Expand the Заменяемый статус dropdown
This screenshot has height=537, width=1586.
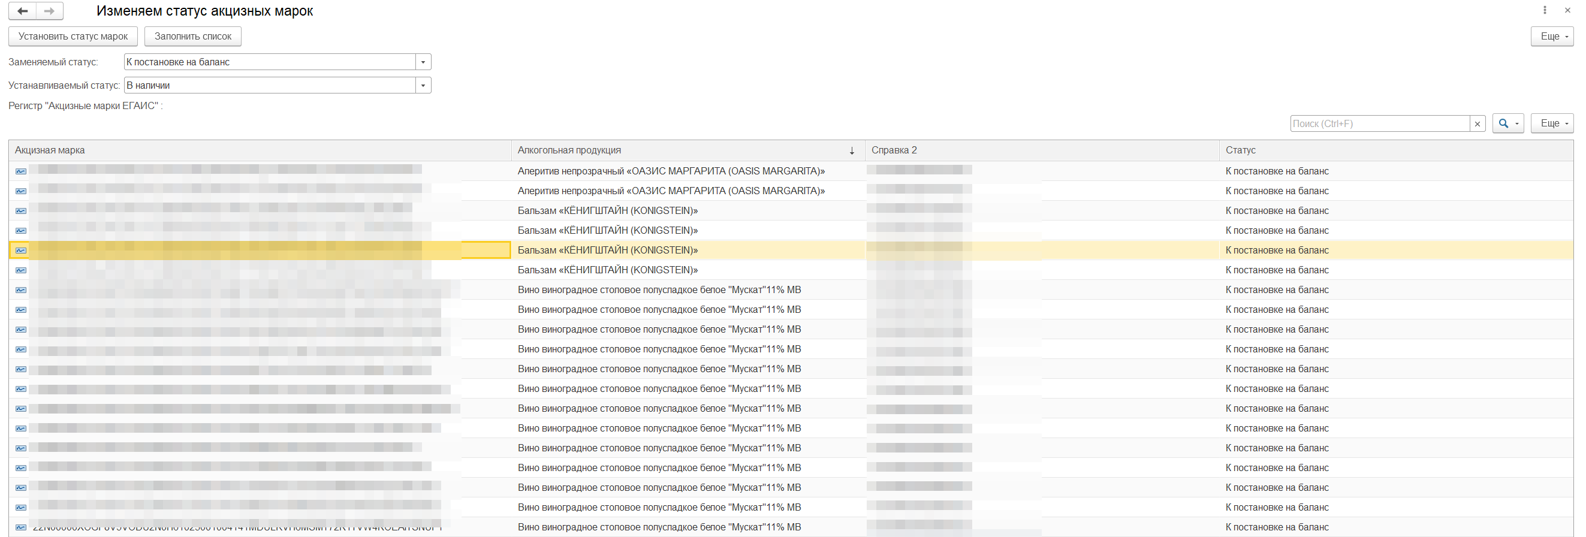423,62
